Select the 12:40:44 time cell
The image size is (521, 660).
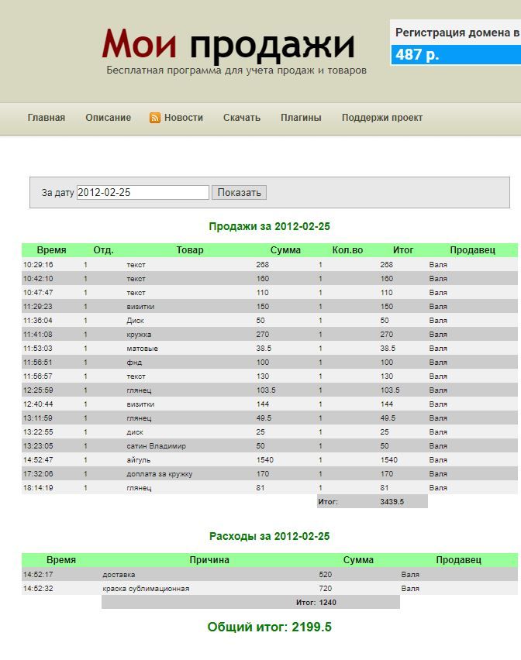pyautogui.click(x=38, y=404)
